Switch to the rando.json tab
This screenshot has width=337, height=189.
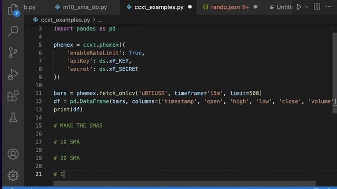click(230, 7)
